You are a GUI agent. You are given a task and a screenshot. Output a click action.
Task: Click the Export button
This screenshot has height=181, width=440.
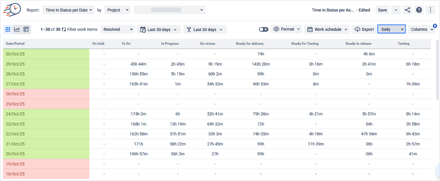tap(364, 29)
